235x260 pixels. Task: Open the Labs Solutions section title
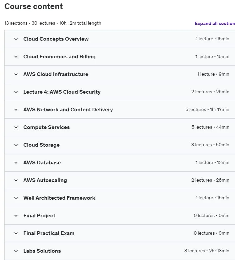click(x=42, y=251)
